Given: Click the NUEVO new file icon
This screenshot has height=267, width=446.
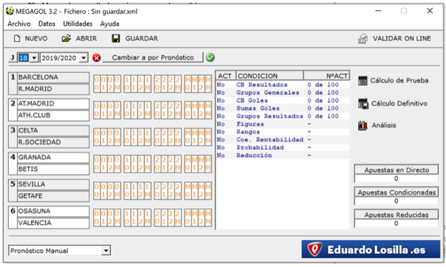Looking at the screenshot, I should (17, 39).
